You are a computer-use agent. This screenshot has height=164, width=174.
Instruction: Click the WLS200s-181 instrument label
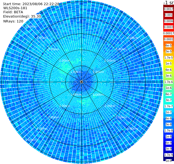coord(15,8)
